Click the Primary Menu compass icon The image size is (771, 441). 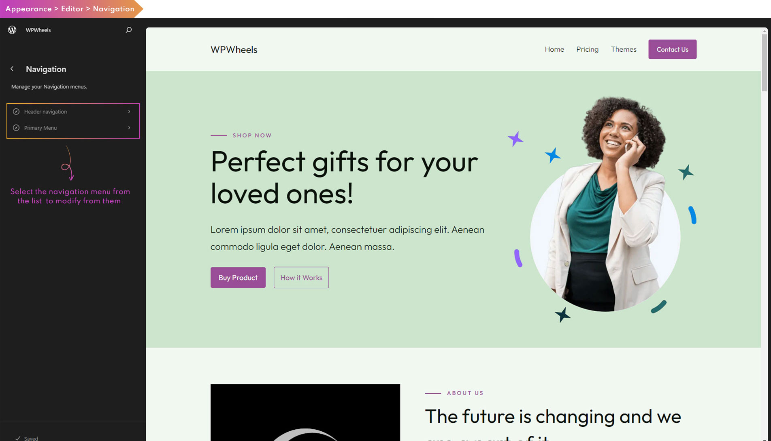(16, 128)
